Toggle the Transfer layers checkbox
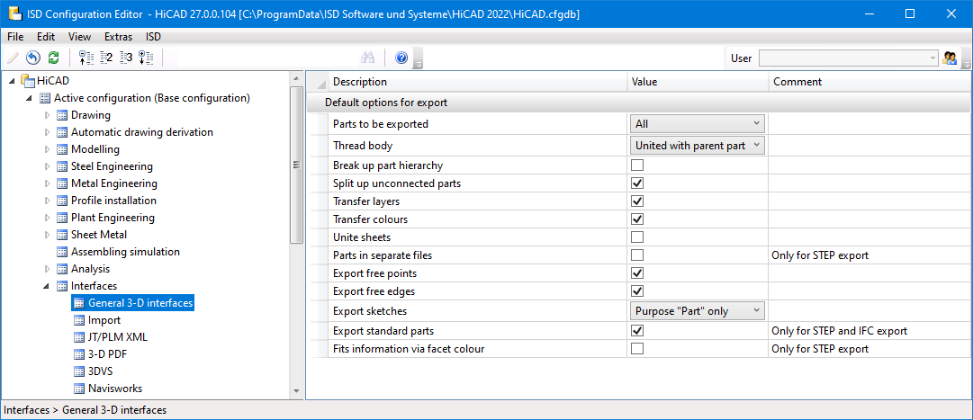 636,201
